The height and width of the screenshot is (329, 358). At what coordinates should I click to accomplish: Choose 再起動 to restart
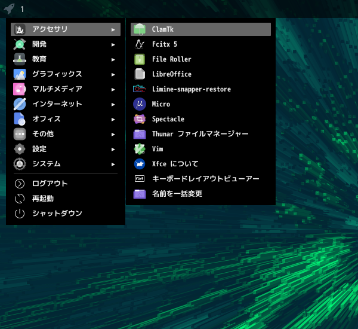pyautogui.click(x=66, y=199)
